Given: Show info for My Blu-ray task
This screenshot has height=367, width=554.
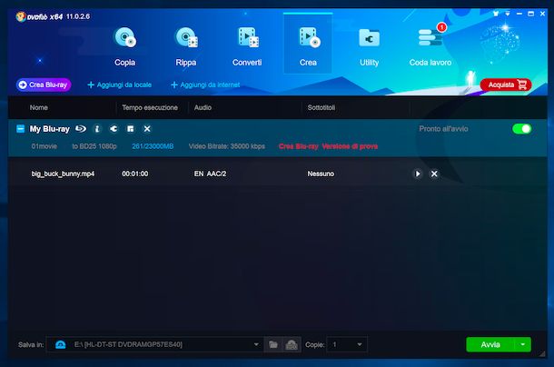Looking at the screenshot, I should tap(97, 129).
